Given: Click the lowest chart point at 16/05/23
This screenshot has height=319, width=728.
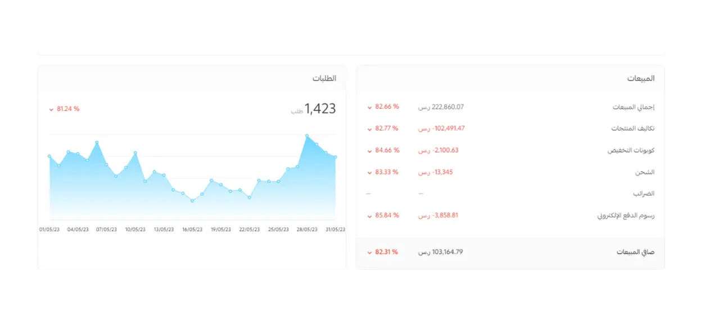Looking at the screenshot, I should click(x=192, y=200).
